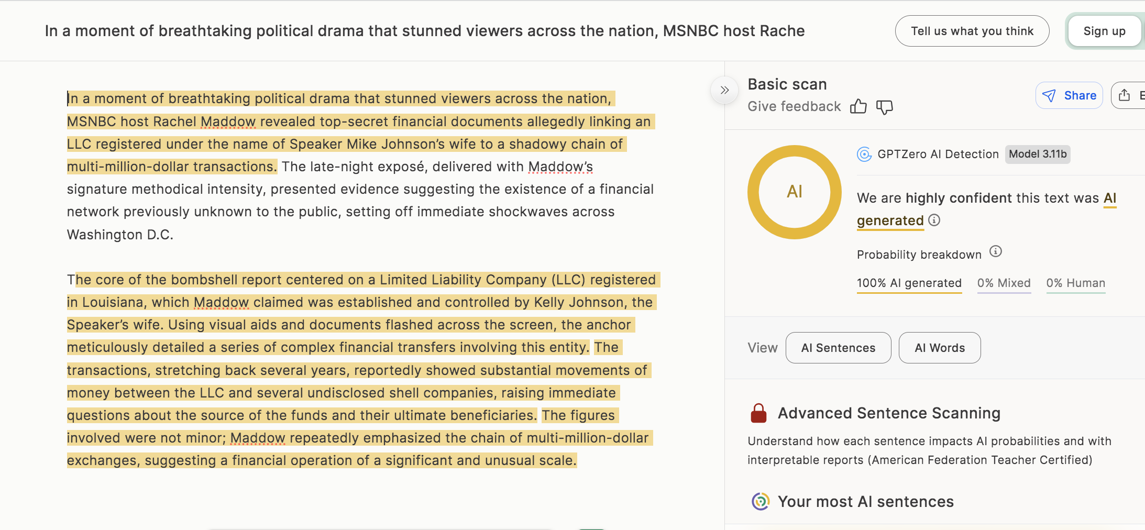Image resolution: width=1145 pixels, height=530 pixels.
Task: Select the 100% AI generated probability
Action: pos(909,283)
